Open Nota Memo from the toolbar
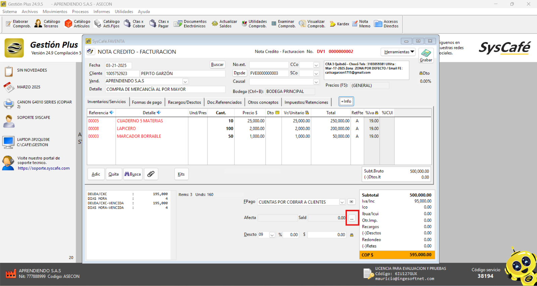Image resolution: width=537 pixels, height=286 pixels. [x=361, y=23]
